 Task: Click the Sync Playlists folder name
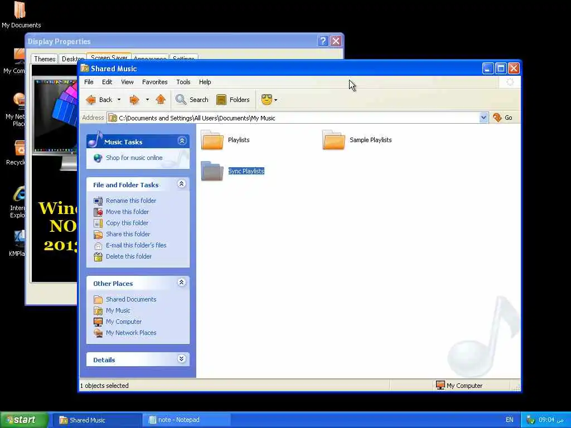[x=246, y=171]
